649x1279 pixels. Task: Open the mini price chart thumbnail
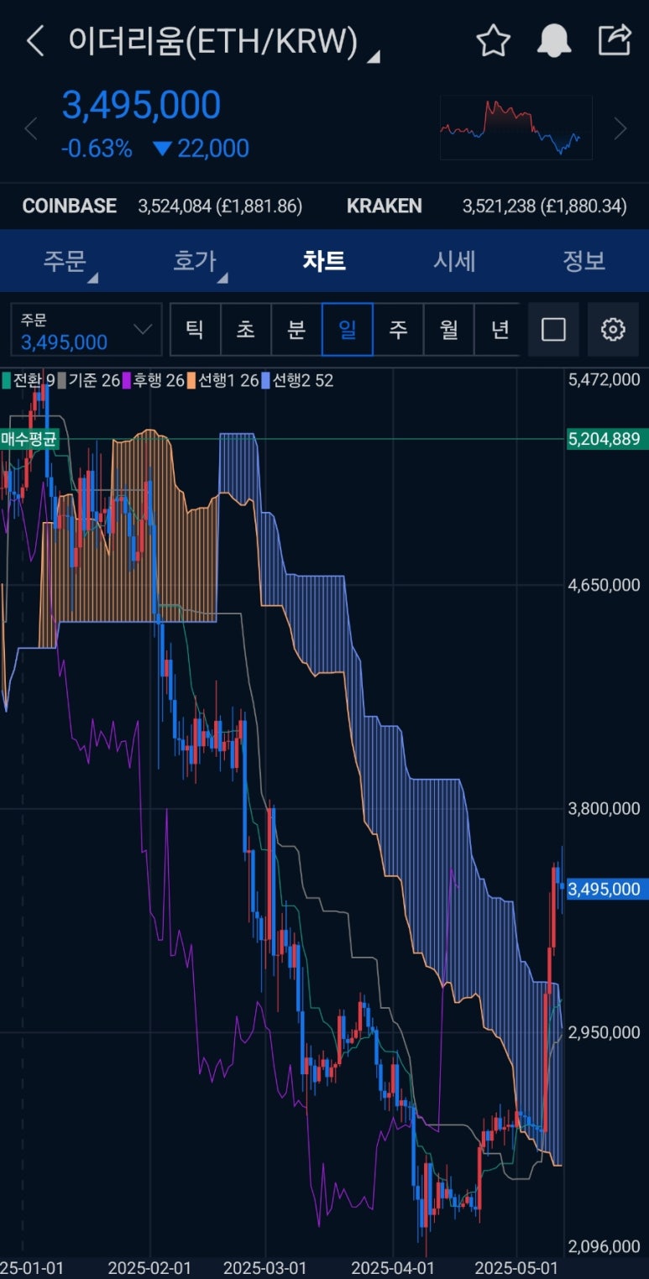516,128
